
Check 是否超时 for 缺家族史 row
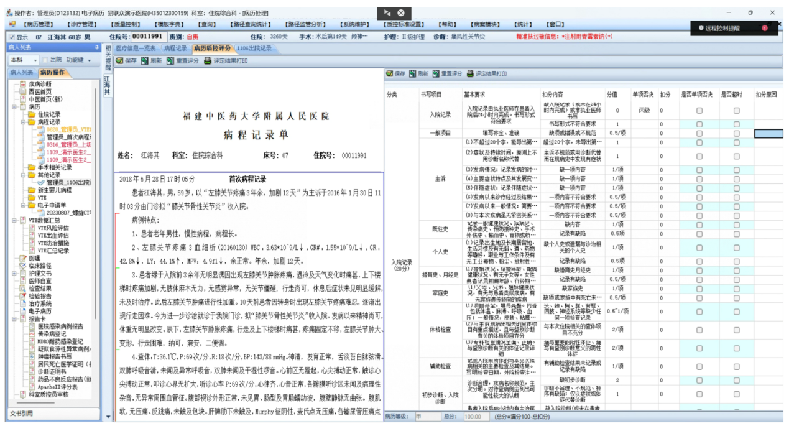pyautogui.click(x=737, y=288)
